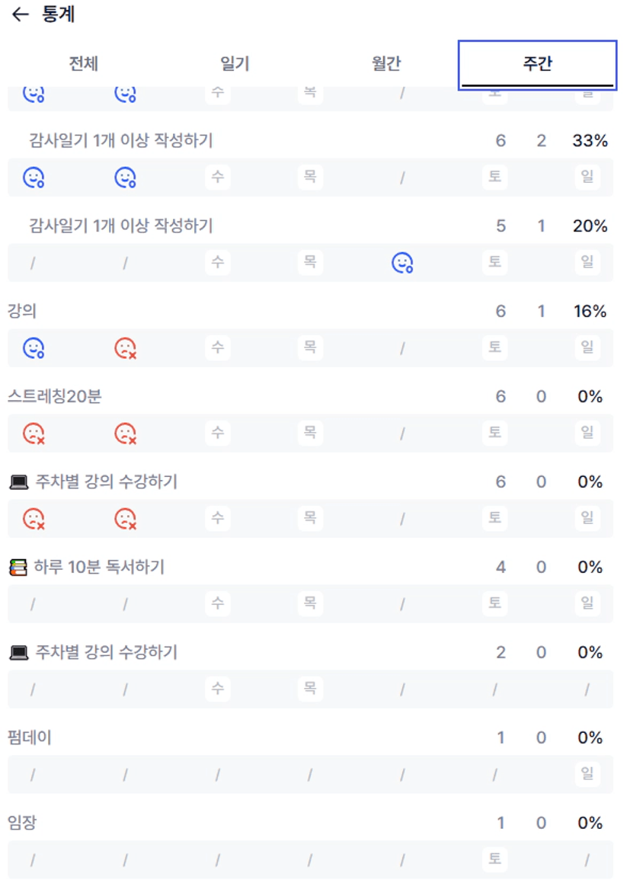Click the blue smiley first in 강의 row
The width and height of the screenshot is (630, 883).
[33, 348]
